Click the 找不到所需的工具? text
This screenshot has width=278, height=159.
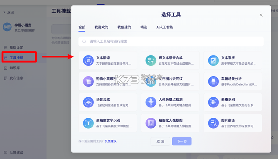(91, 141)
